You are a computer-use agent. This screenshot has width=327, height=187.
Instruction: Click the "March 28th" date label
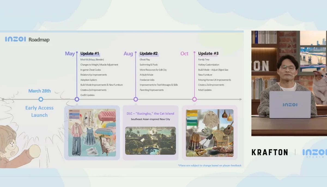(x=40, y=91)
